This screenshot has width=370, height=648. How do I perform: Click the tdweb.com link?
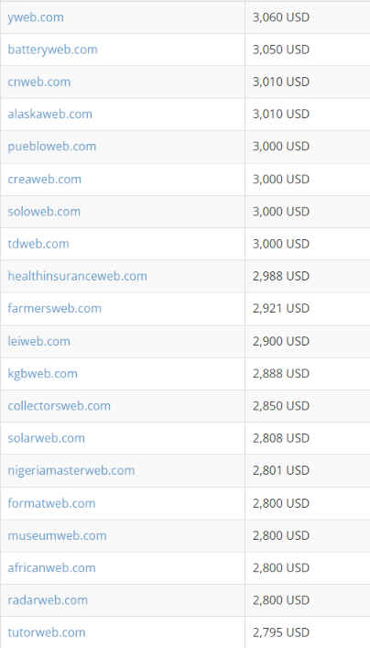pyautogui.click(x=38, y=244)
